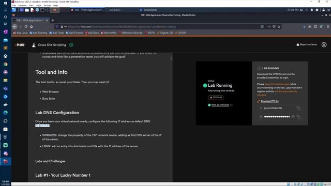Open Firefox library icon
The image size is (331, 186).
pyautogui.click(x=310, y=27)
